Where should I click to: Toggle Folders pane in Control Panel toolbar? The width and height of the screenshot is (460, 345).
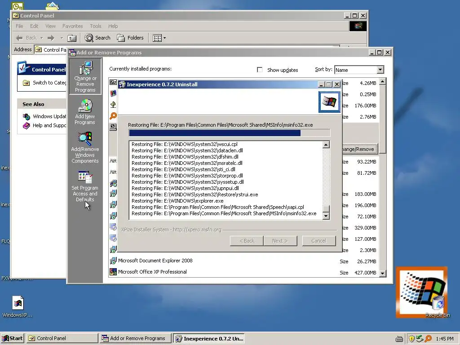pos(130,38)
